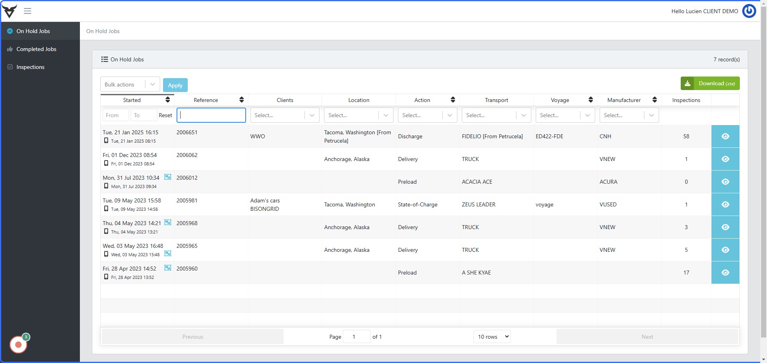Screen dimensions: 767x363
Task: Open the Manufacturer filter select
Action: (x=629, y=115)
